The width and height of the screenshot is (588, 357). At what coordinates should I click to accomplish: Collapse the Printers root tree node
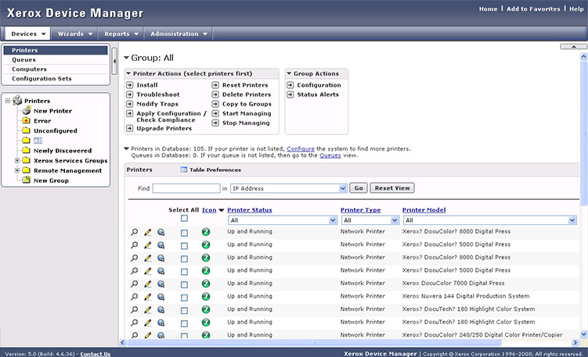pyautogui.click(x=8, y=101)
